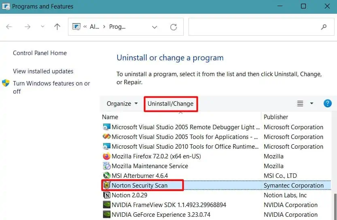Click the MSI Afterburner icon
337x220 pixels.
(x=107, y=176)
